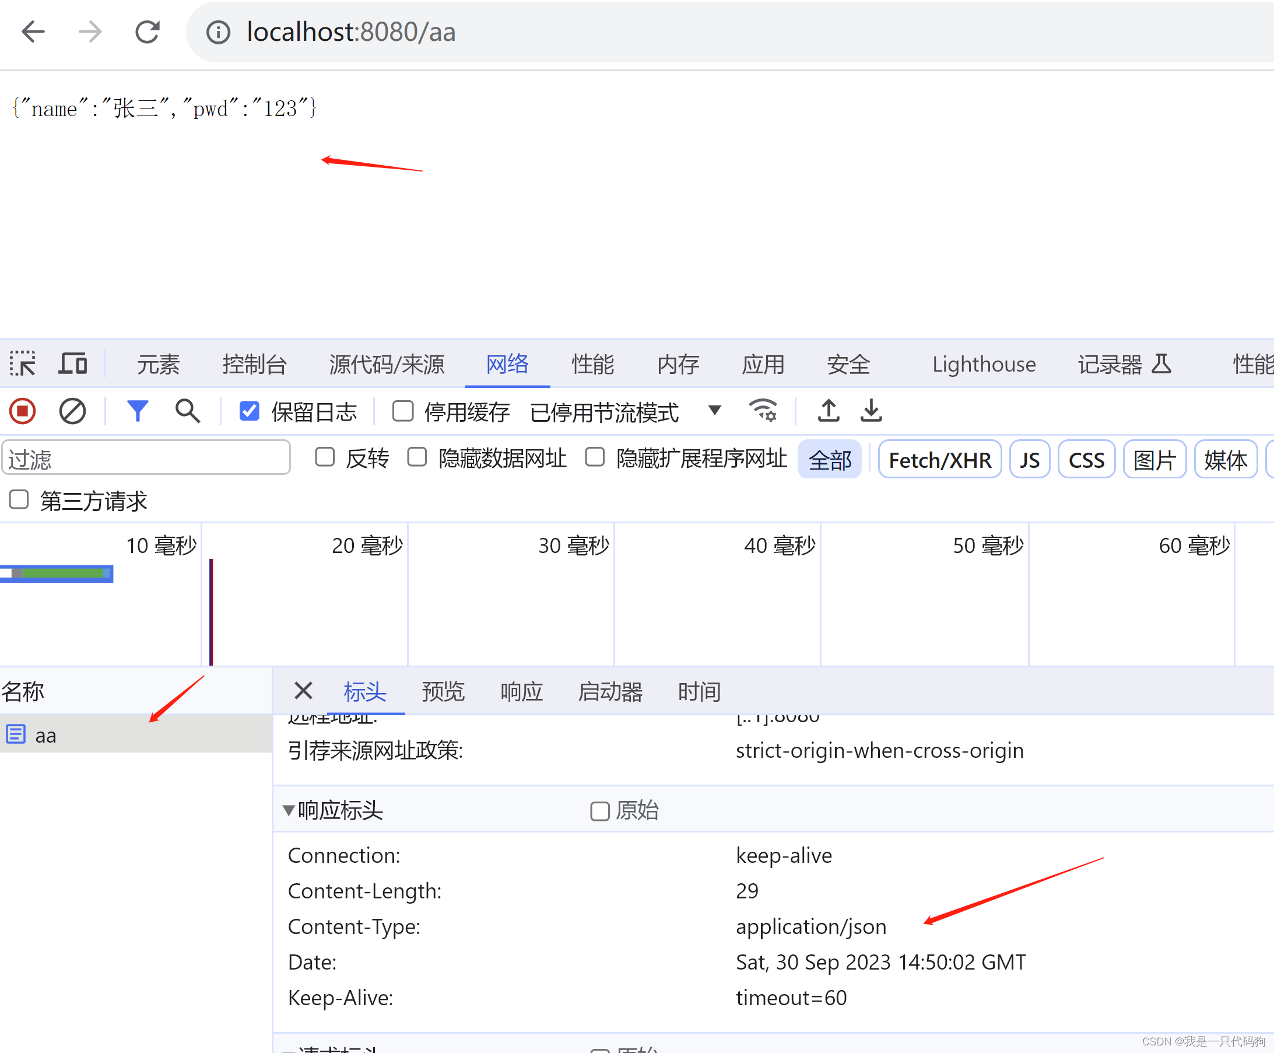
Task: Open the throttling mode dropdown
Action: click(715, 411)
